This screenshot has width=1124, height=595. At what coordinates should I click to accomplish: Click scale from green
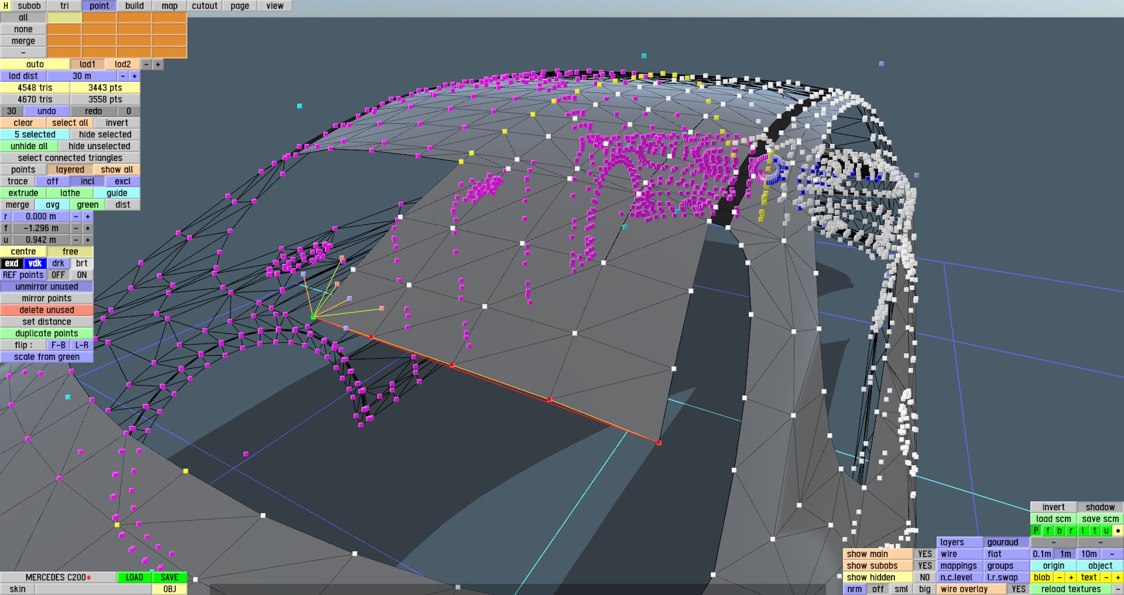click(x=47, y=357)
